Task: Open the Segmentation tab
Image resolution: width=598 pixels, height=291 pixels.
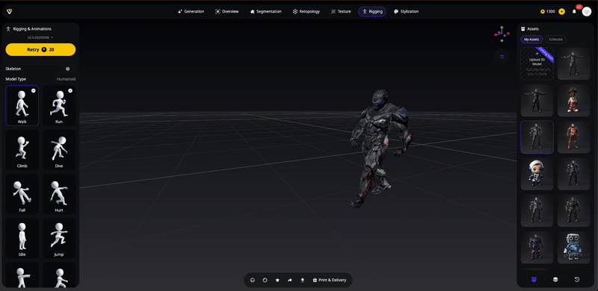Action: (x=266, y=11)
